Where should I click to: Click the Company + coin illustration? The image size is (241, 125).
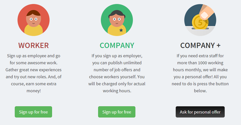(x=200, y=20)
